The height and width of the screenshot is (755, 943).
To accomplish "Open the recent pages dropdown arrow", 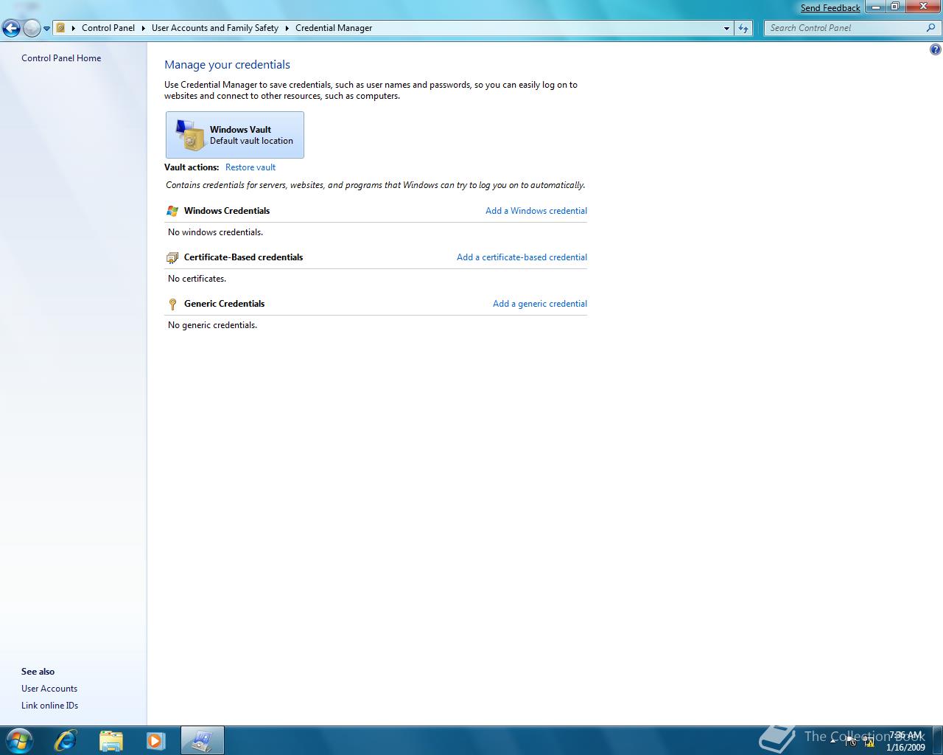I will click(46, 29).
